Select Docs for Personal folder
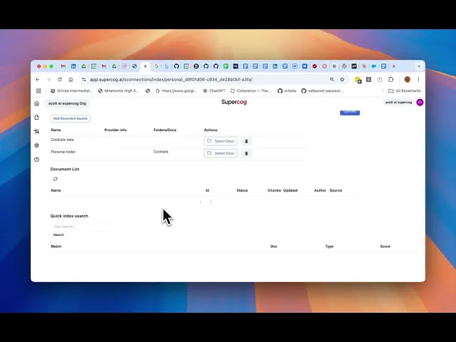The width and height of the screenshot is (456, 342). click(x=221, y=153)
